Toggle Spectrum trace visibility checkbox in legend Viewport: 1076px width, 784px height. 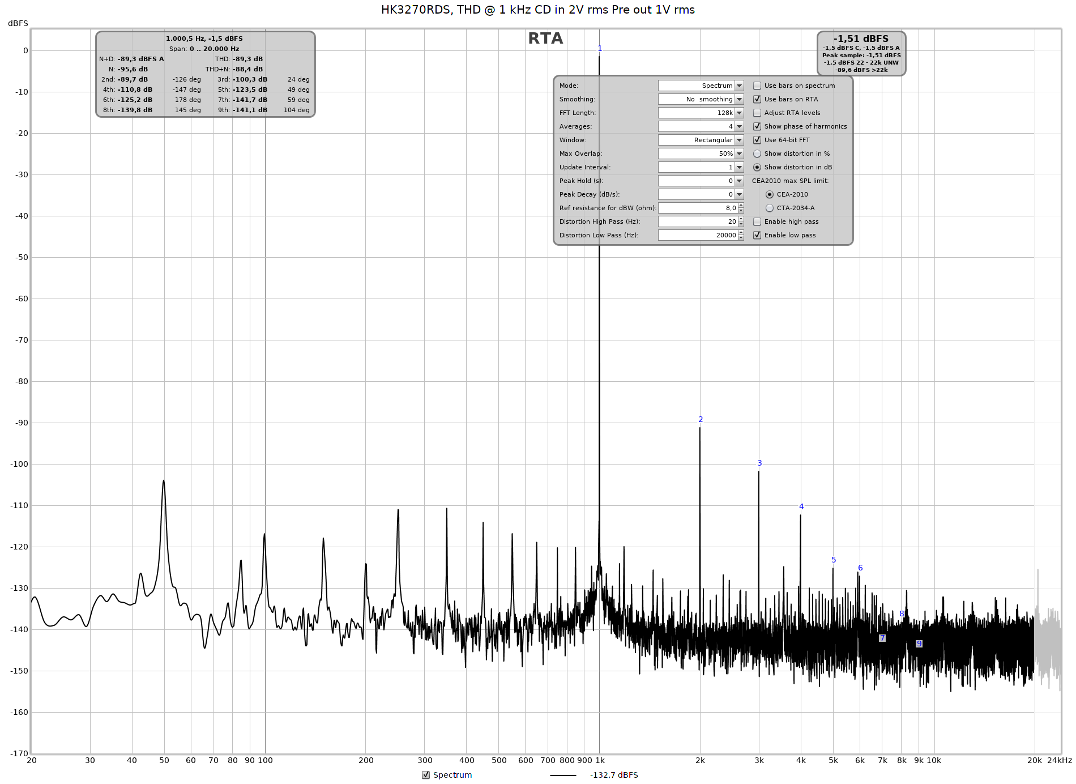[426, 775]
